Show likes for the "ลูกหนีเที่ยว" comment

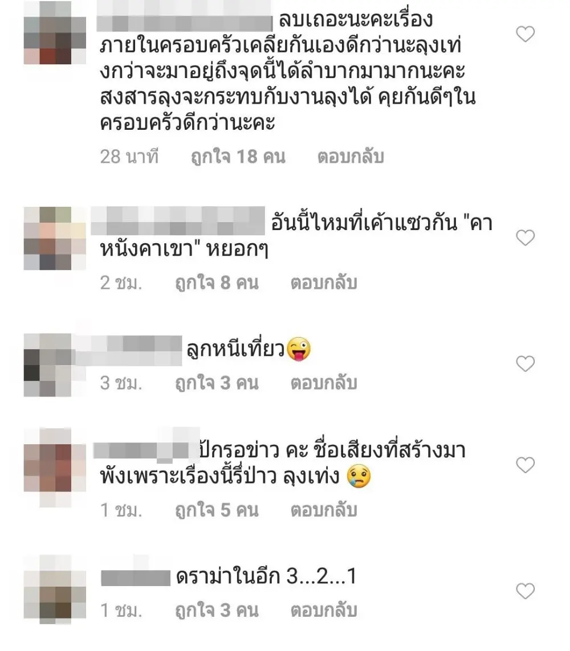217,383
